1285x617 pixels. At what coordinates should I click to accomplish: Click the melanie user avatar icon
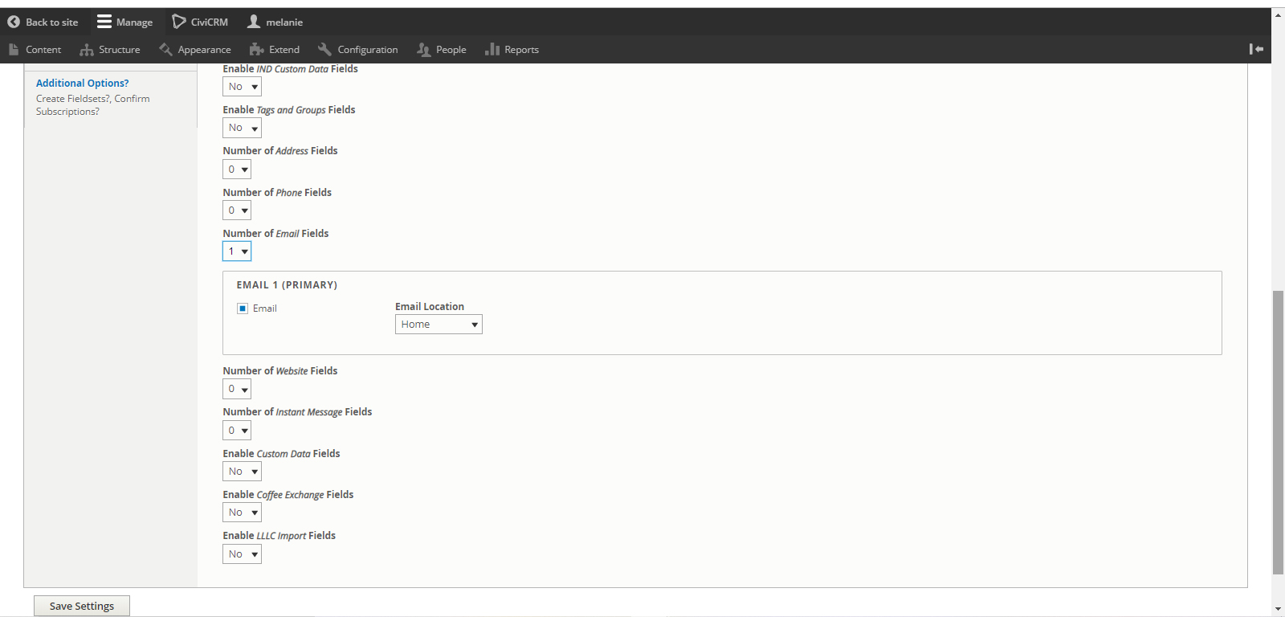click(254, 22)
